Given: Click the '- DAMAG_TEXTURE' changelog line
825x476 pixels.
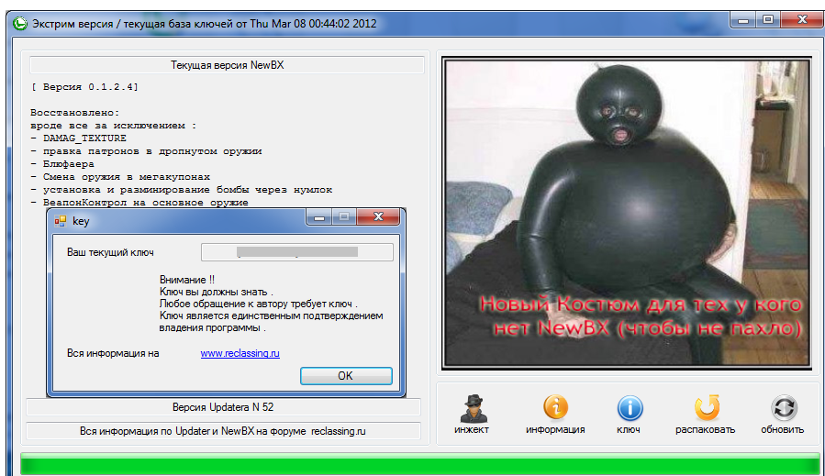Looking at the screenshot, I should coord(78,138).
